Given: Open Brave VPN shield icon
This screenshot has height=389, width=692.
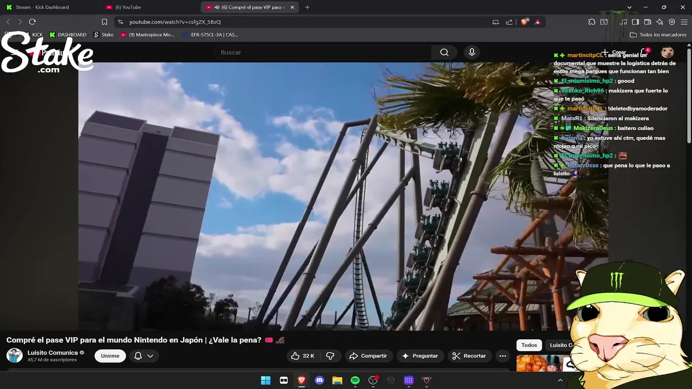Looking at the screenshot, I should point(672,22).
